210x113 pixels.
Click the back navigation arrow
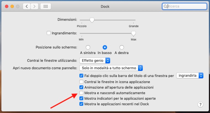tap(27, 6)
